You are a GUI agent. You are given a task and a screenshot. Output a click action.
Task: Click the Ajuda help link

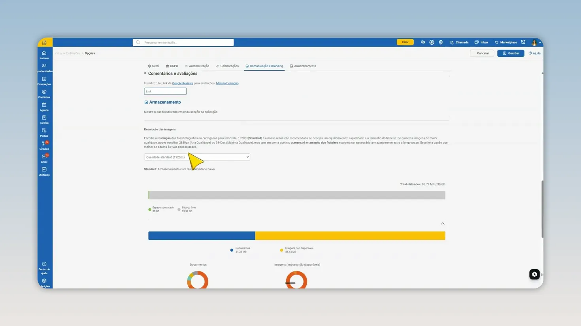534,53
